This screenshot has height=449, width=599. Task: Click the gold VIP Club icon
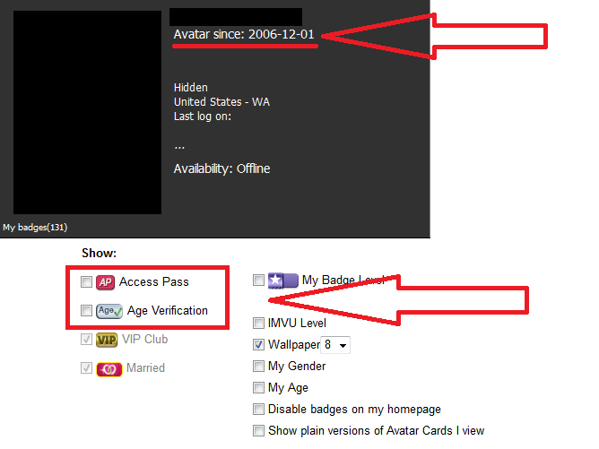pos(107,340)
